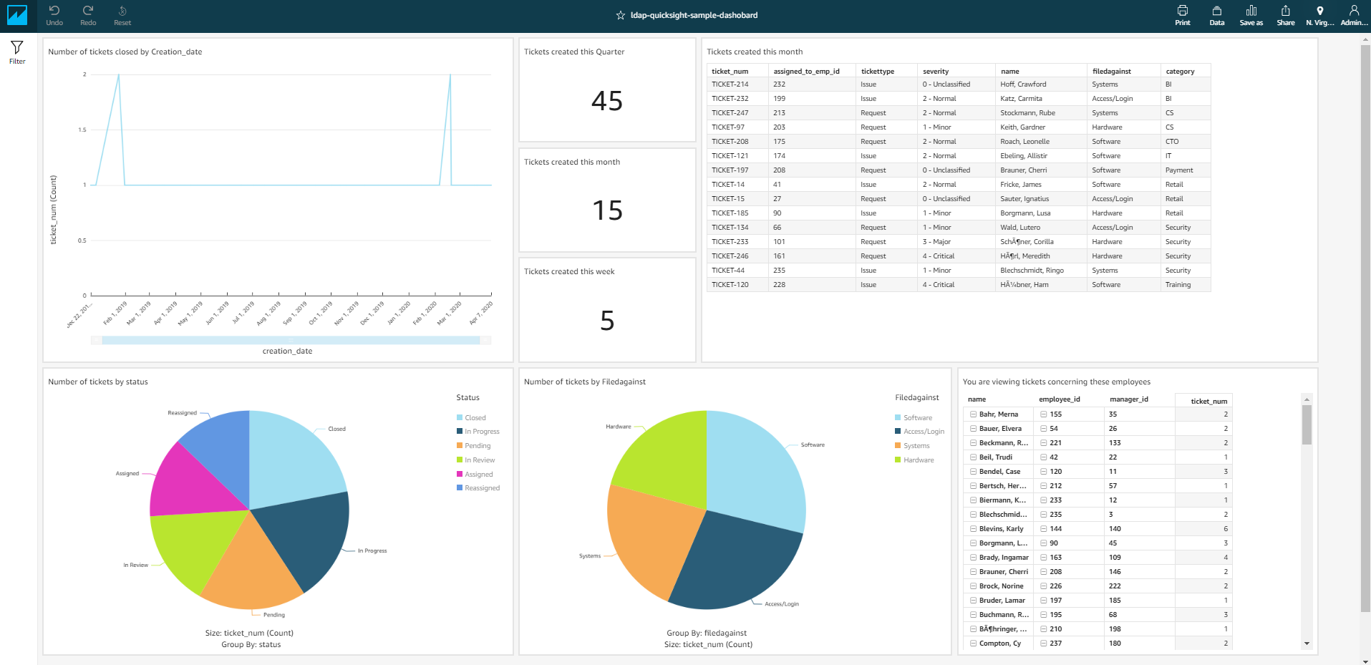Select the TICKET-214 cell
The image size is (1371, 665).
click(737, 84)
